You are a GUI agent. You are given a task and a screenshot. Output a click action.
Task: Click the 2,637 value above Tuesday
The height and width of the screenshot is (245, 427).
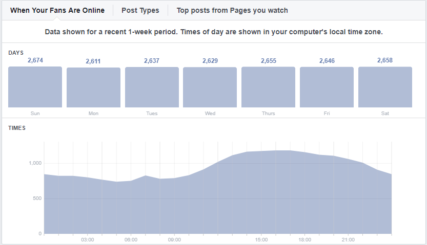coord(152,61)
